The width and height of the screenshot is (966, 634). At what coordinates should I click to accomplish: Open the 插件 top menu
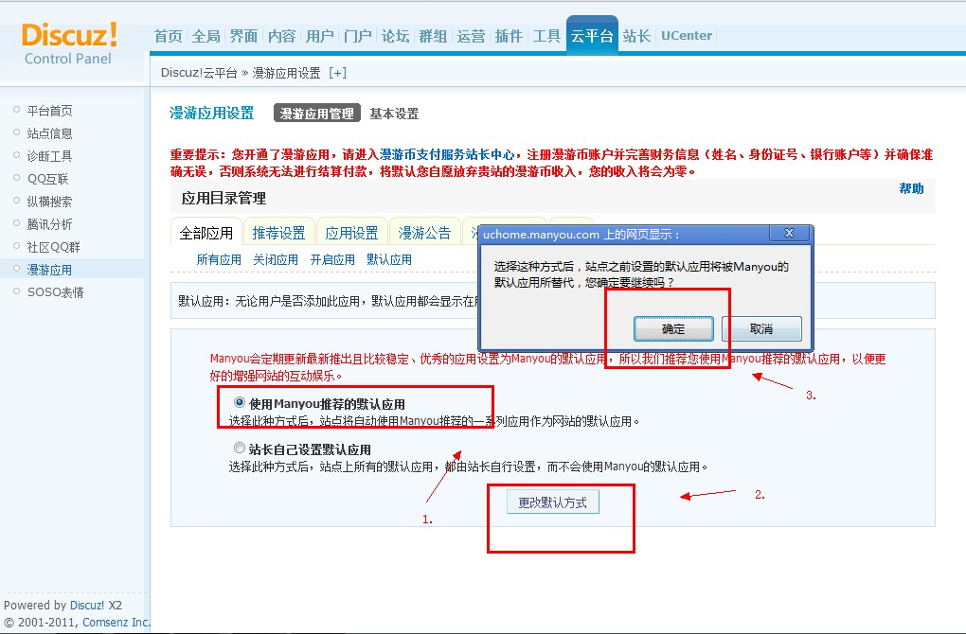click(509, 36)
